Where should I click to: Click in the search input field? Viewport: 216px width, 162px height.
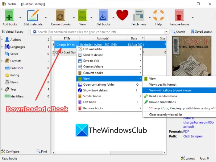pos(101,32)
